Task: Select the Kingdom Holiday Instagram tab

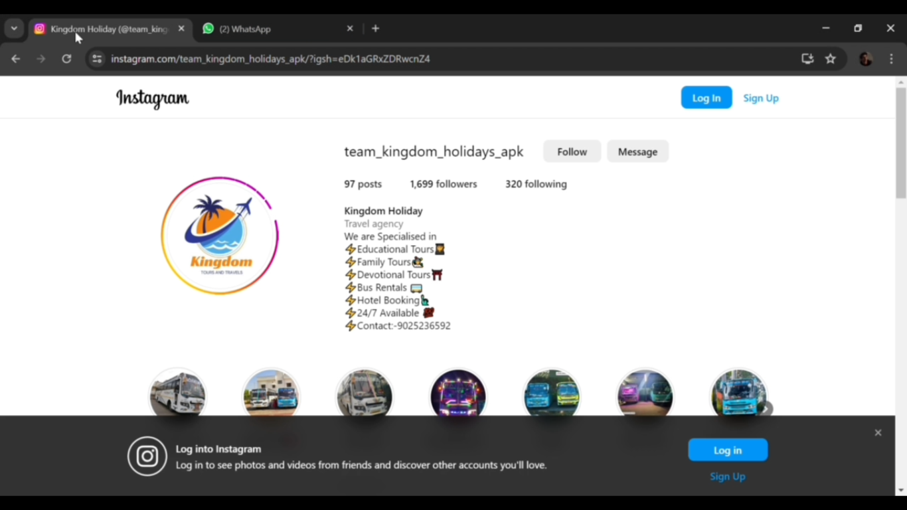Action: coord(110,29)
